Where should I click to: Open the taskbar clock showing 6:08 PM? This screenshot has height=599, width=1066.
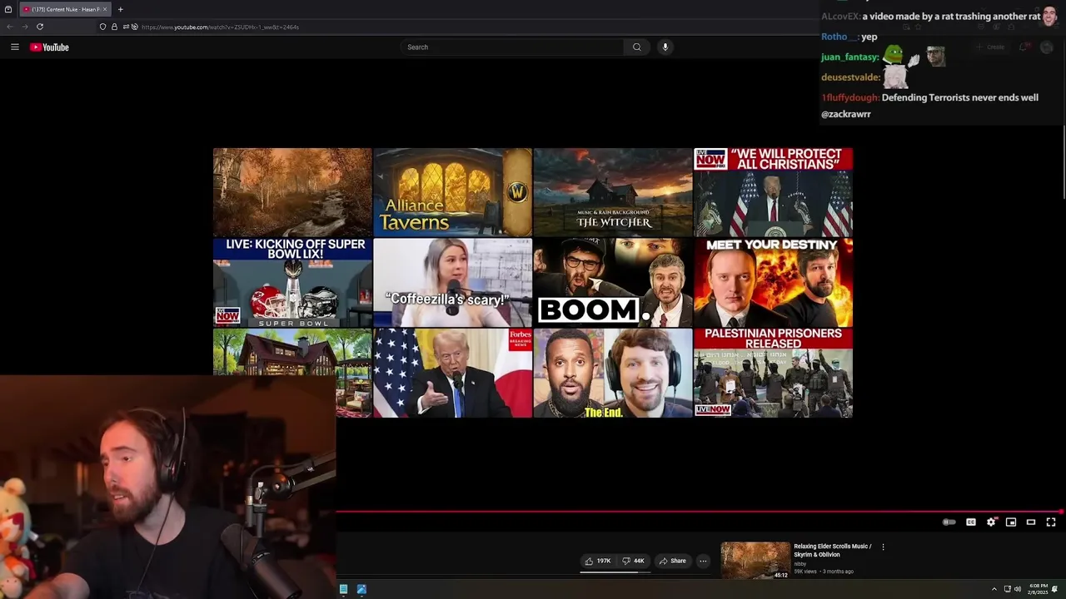[x=1039, y=589]
